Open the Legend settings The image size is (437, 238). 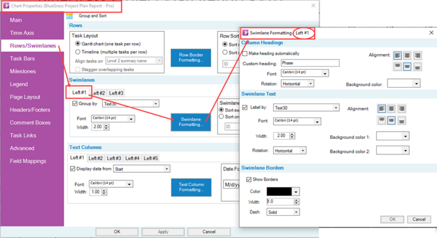point(19,84)
